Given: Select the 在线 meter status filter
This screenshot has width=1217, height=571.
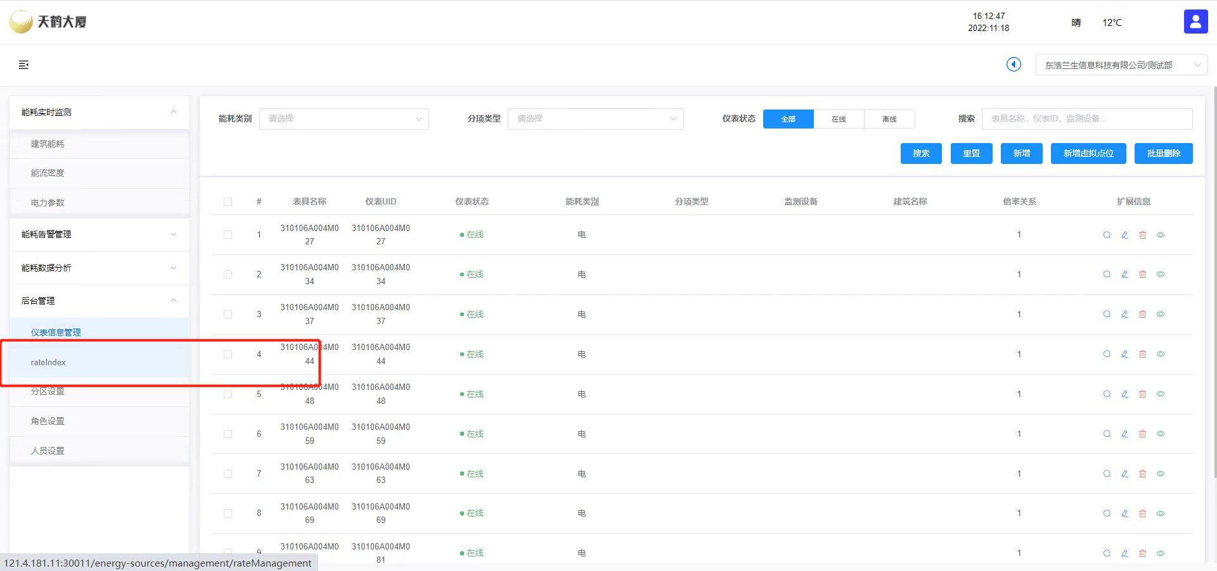Looking at the screenshot, I should pos(839,119).
